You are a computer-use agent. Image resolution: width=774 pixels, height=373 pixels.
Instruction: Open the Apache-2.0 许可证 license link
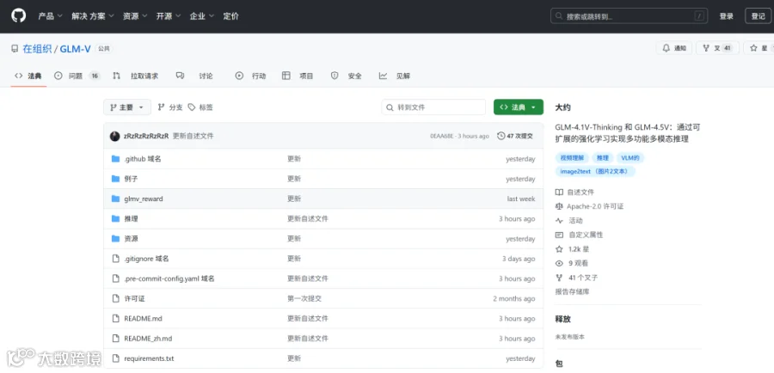589,206
